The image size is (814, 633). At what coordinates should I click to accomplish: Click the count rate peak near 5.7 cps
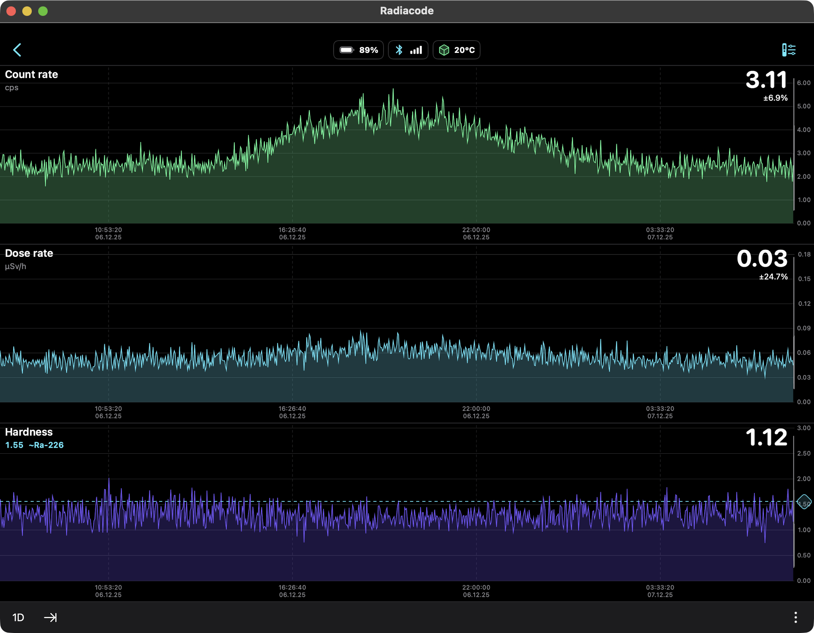point(393,90)
